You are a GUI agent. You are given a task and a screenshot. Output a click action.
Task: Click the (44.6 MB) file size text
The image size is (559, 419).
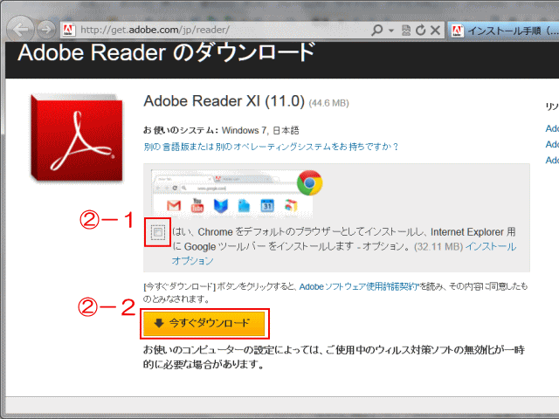pos(328,103)
